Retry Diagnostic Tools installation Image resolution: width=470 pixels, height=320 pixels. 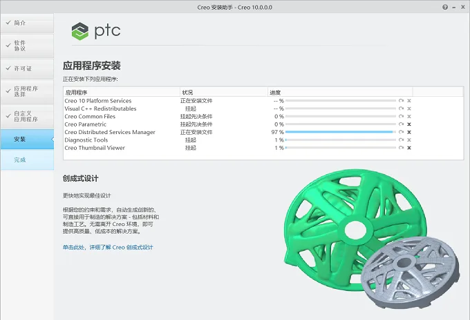pyautogui.click(x=401, y=140)
